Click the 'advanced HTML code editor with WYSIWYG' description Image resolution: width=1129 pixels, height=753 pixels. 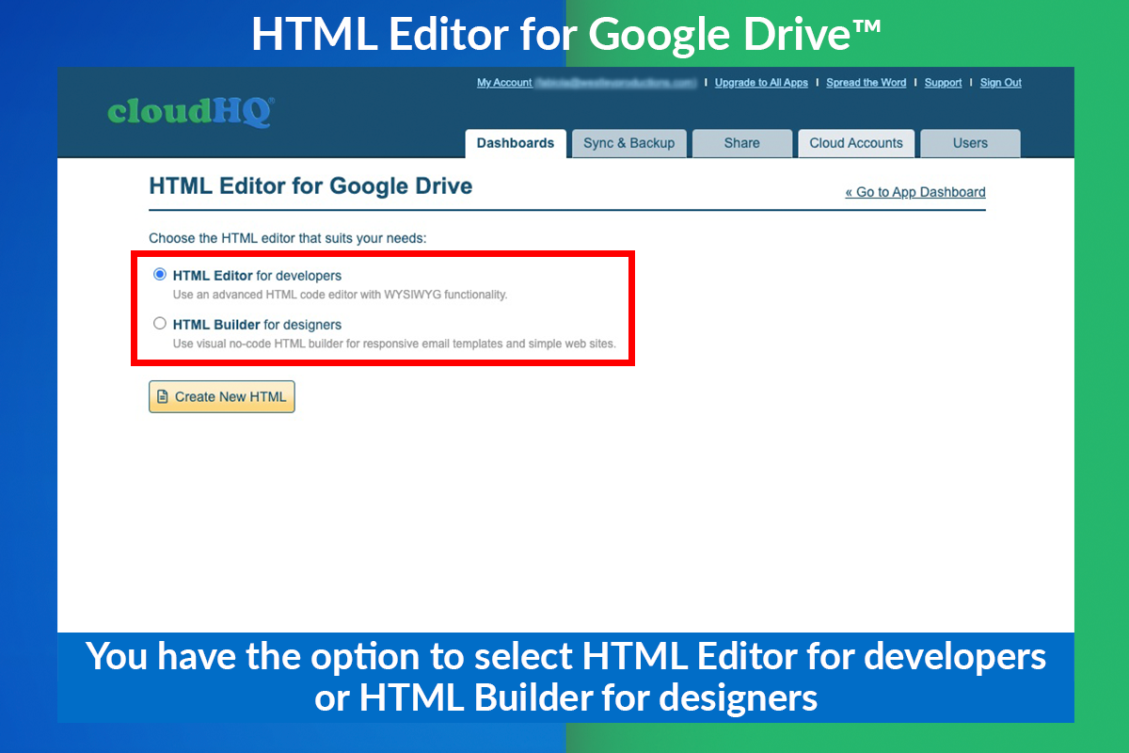pyautogui.click(x=340, y=295)
